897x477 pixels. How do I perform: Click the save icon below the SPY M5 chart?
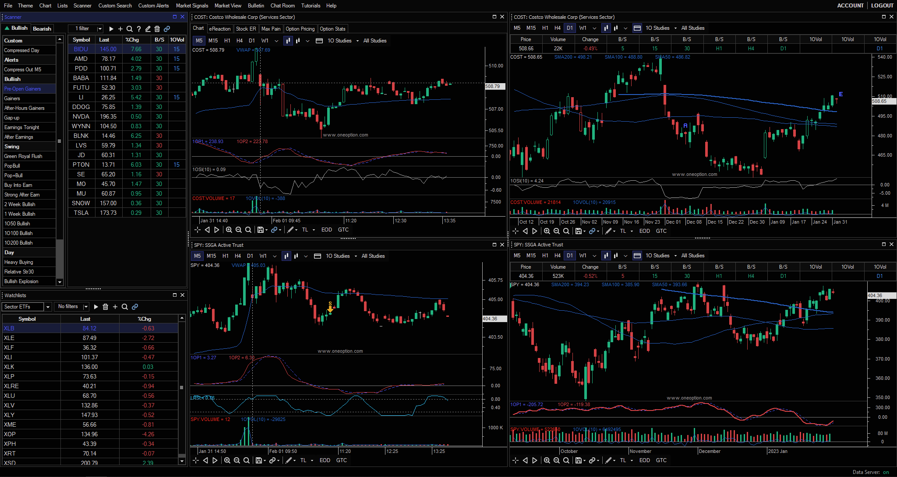click(x=259, y=460)
